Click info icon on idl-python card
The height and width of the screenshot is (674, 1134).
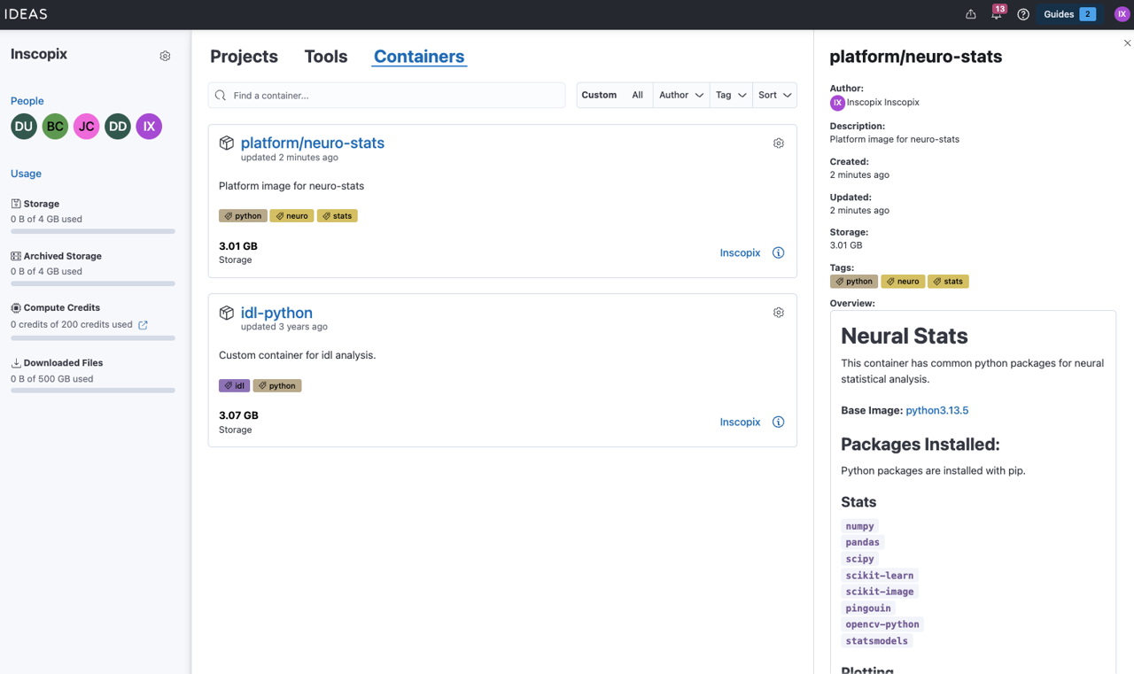pos(778,422)
